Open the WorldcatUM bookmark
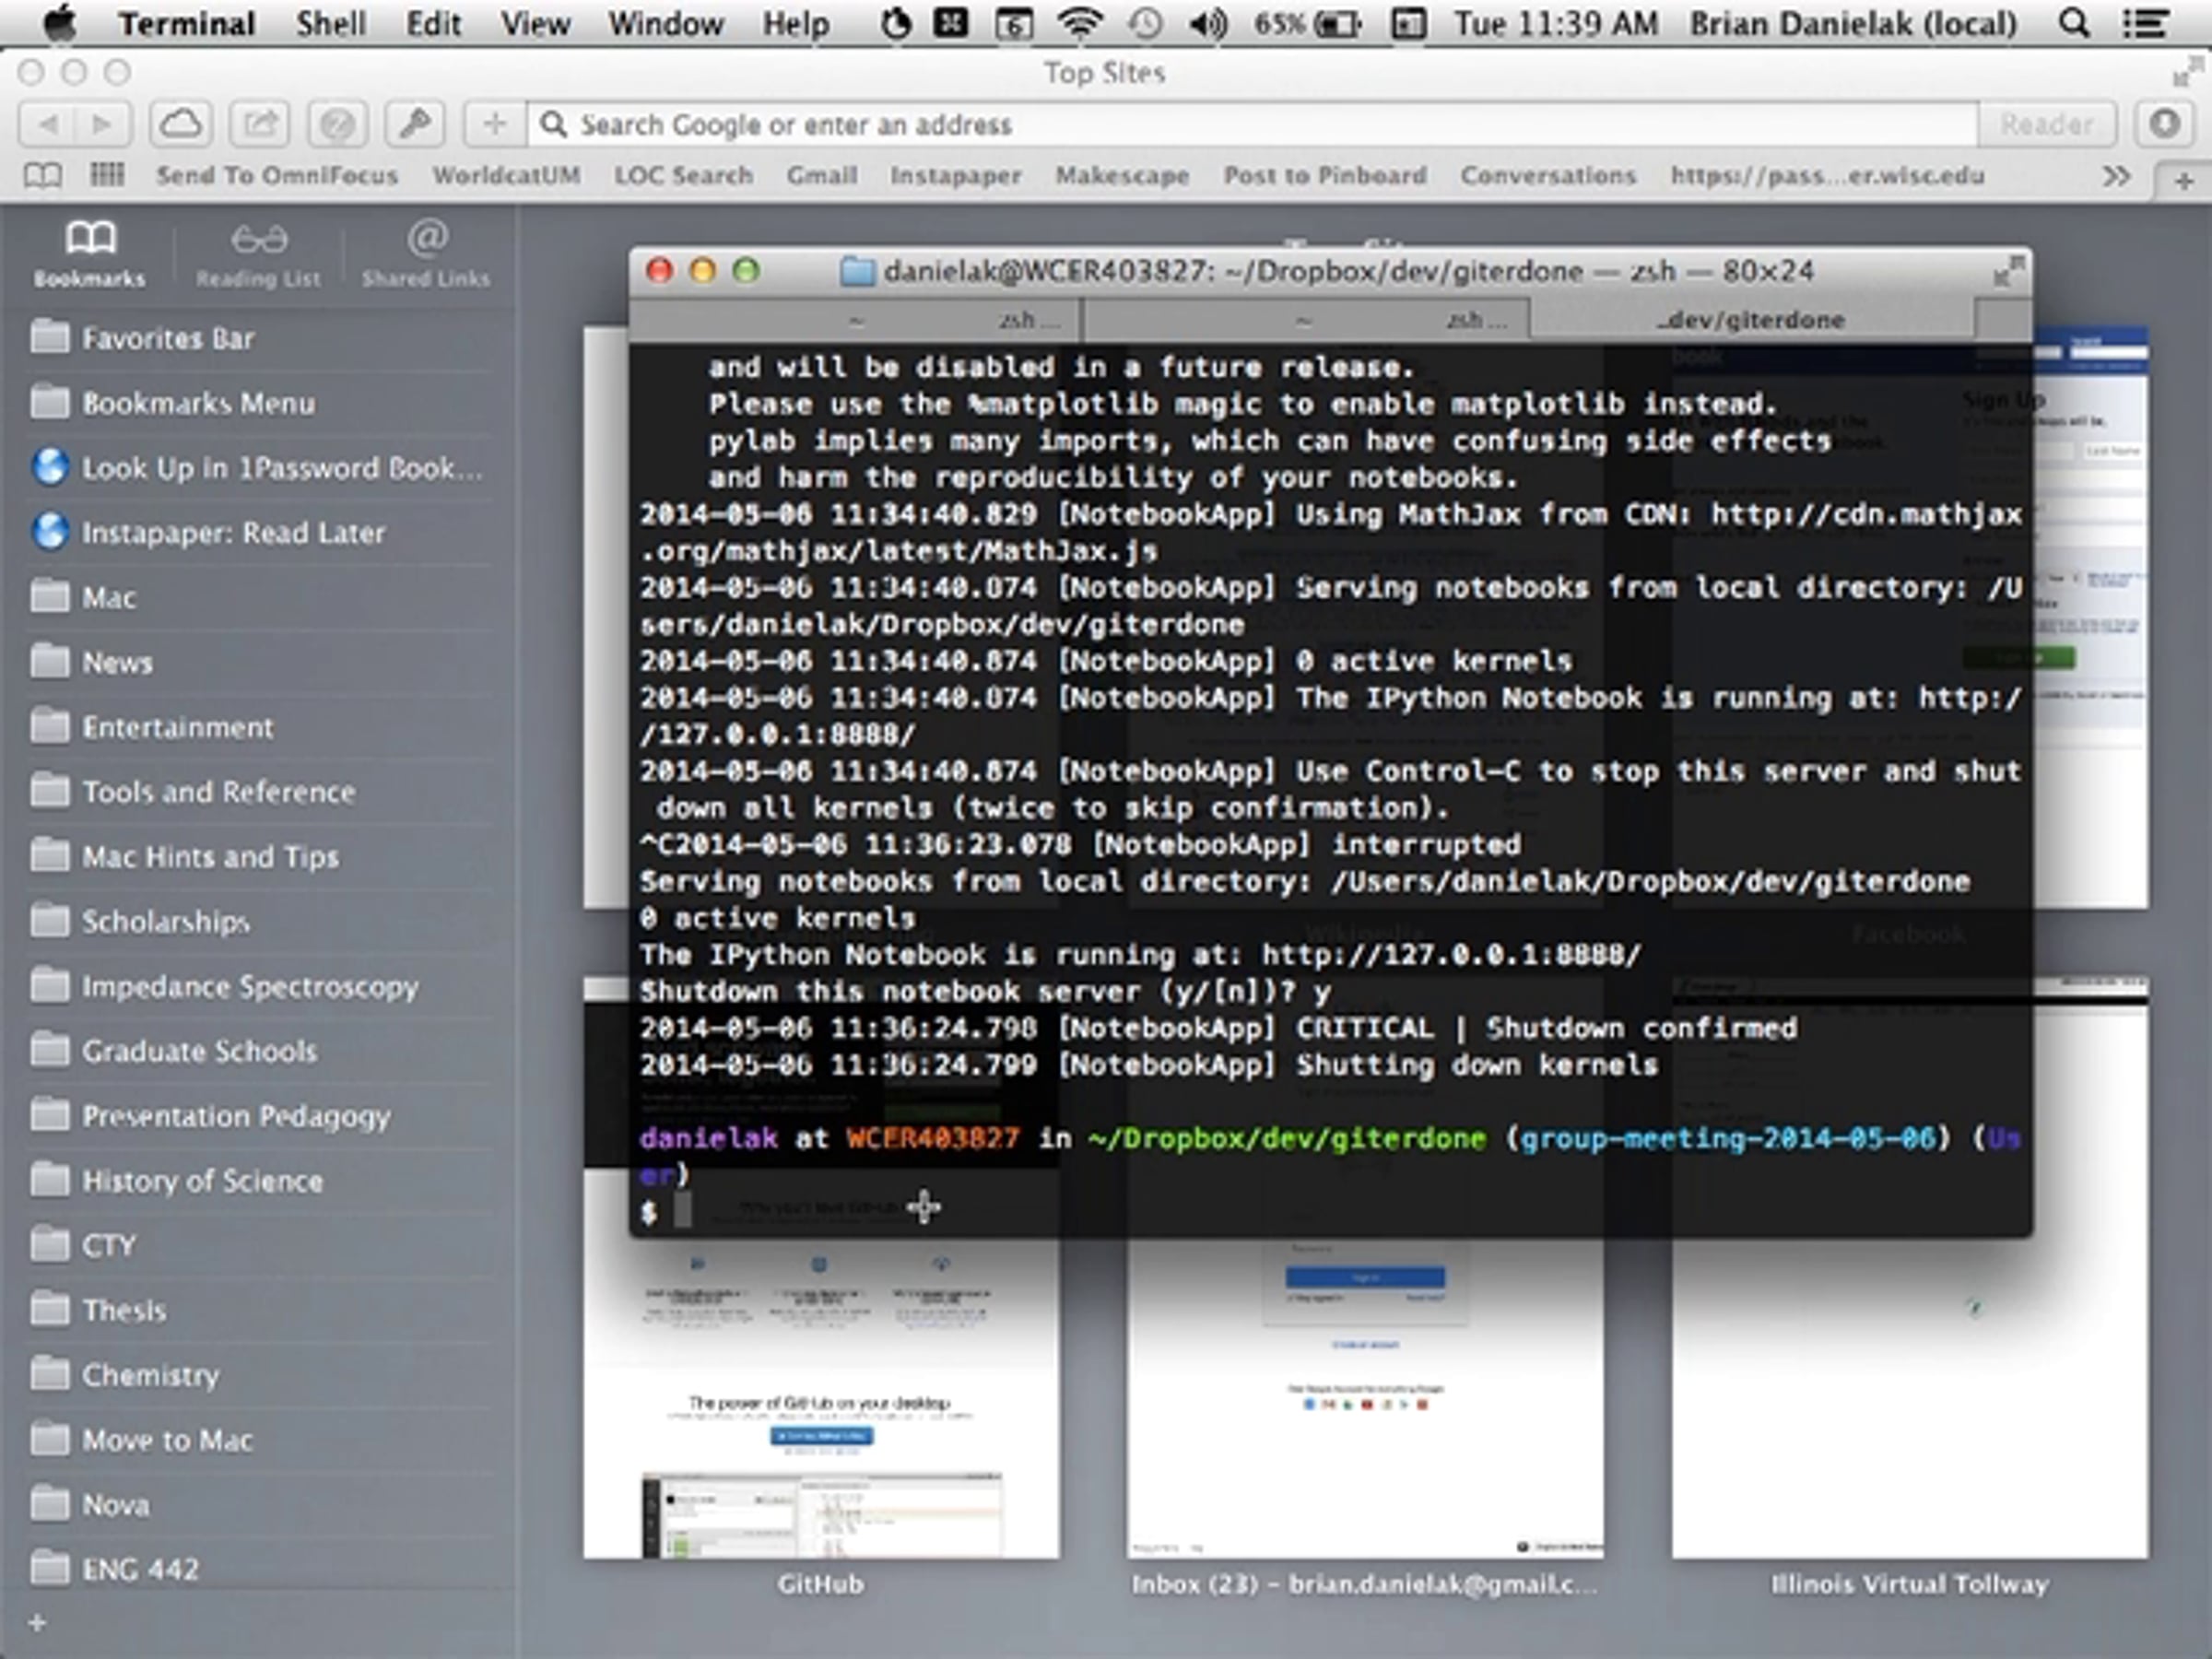The image size is (2212, 1659). click(506, 176)
